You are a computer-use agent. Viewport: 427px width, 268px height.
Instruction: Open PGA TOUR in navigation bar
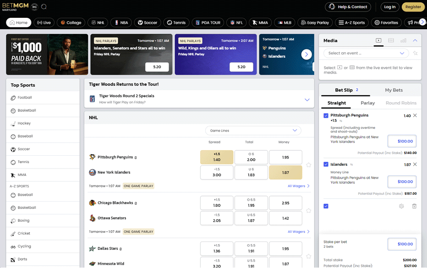click(208, 22)
